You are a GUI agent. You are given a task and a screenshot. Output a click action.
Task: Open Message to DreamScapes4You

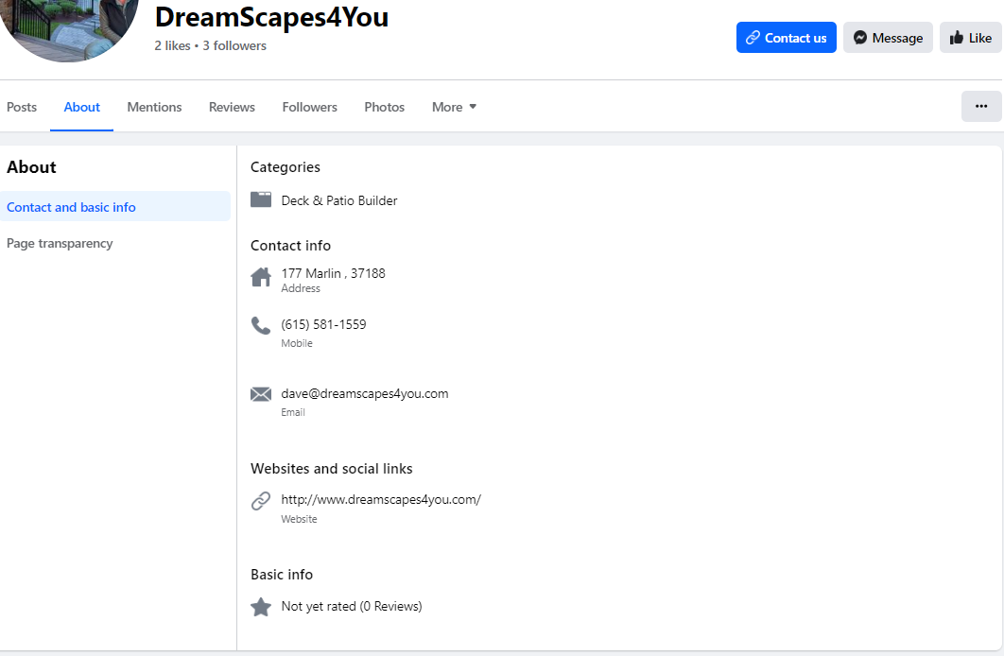click(888, 38)
